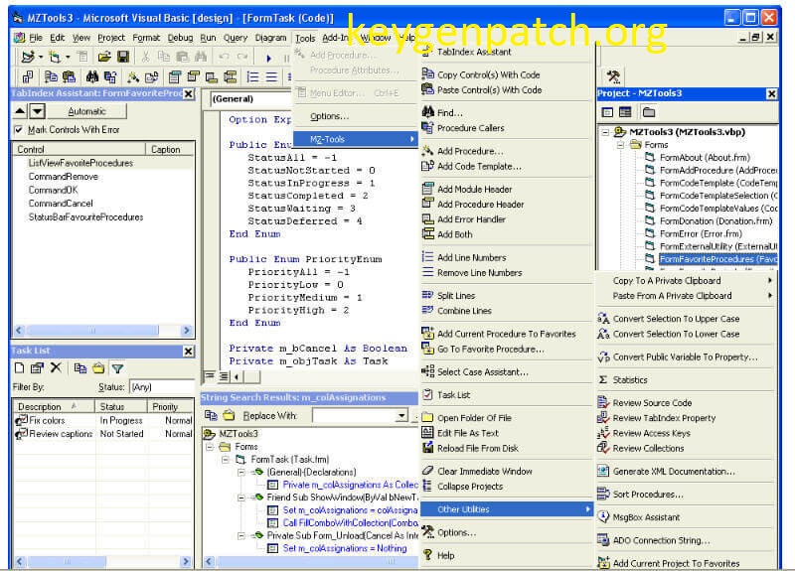Screen dimensions: 795x571
Task: Click the Add Error Handler icon
Action: pyautogui.click(x=428, y=218)
